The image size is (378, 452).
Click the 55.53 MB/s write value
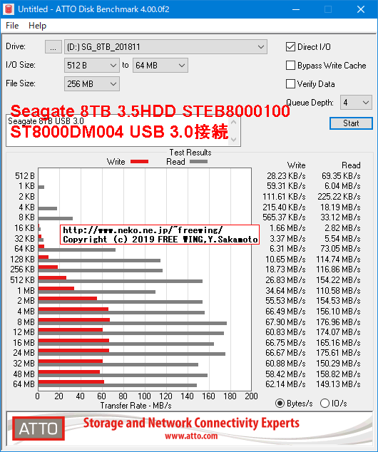click(x=285, y=301)
